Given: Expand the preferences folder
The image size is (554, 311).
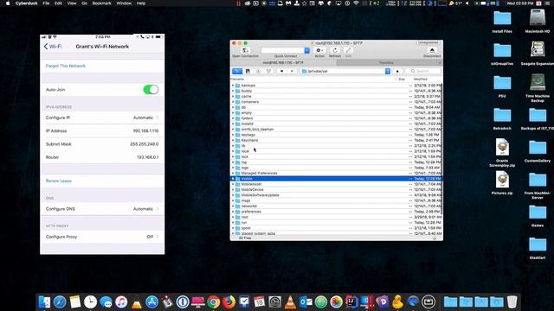Looking at the screenshot, I should click(233, 212).
